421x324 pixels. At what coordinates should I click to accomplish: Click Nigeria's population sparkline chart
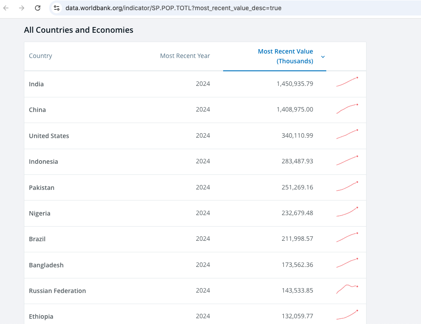[x=347, y=212]
